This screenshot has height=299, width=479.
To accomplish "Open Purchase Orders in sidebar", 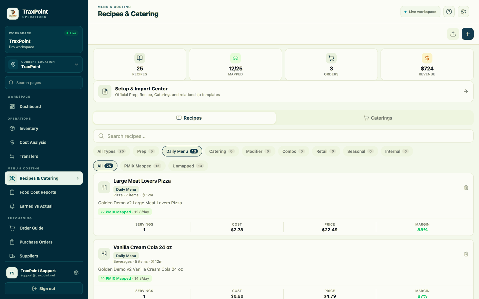I will pyautogui.click(x=44, y=242).
